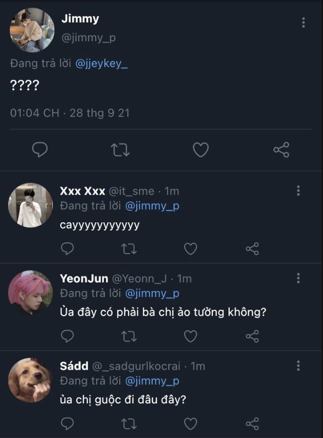The height and width of the screenshot is (438, 323).
Task: Open more options on Jimmy's tweet
Action: pos(303,23)
